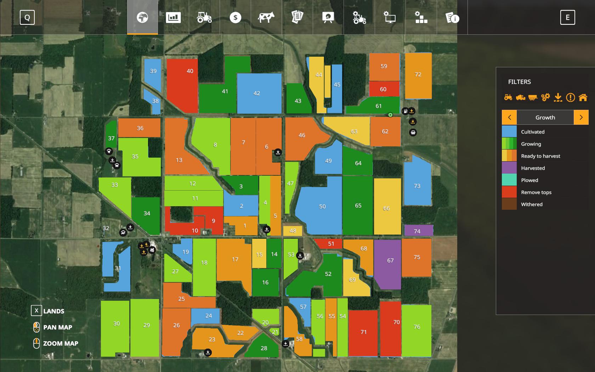Switch to previous filter with left arrow

point(509,117)
